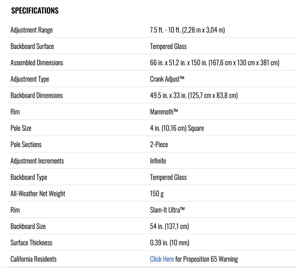
Task: Click the 2-Piece pole sections value
Action: [x=159, y=145]
